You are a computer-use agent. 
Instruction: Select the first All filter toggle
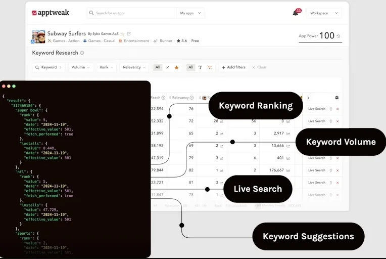pyautogui.click(x=158, y=67)
